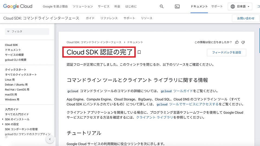The image size is (260, 146).
Task: Expand the SDK のインストール tree item
Action: click(x=3, y=119)
